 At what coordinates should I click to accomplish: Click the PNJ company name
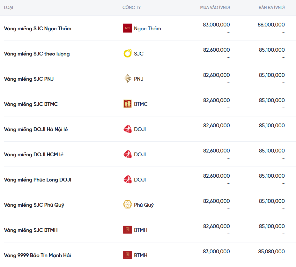coord(139,79)
